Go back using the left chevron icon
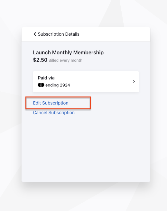167x211 pixels. pos(35,34)
